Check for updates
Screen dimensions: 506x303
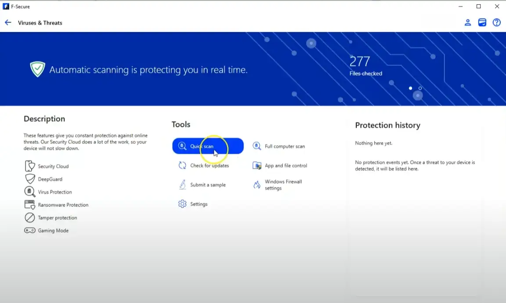pos(209,166)
